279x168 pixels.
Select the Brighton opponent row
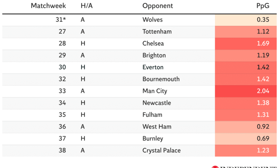coord(154,55)
